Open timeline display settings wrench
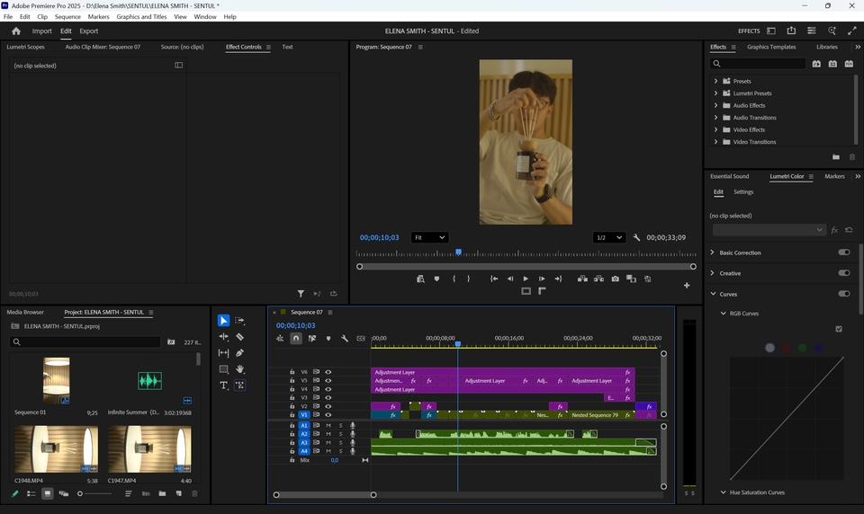The height and width of the screenshot is (514, 864). point(345,339)
